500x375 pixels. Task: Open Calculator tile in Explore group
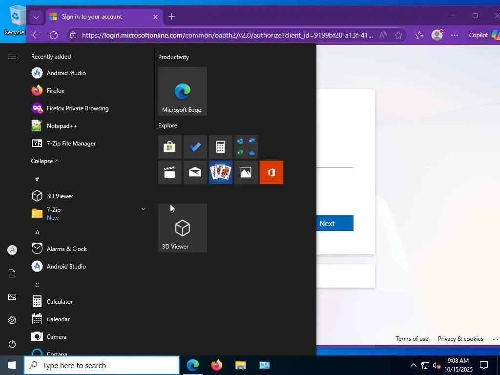pos(220,146)
